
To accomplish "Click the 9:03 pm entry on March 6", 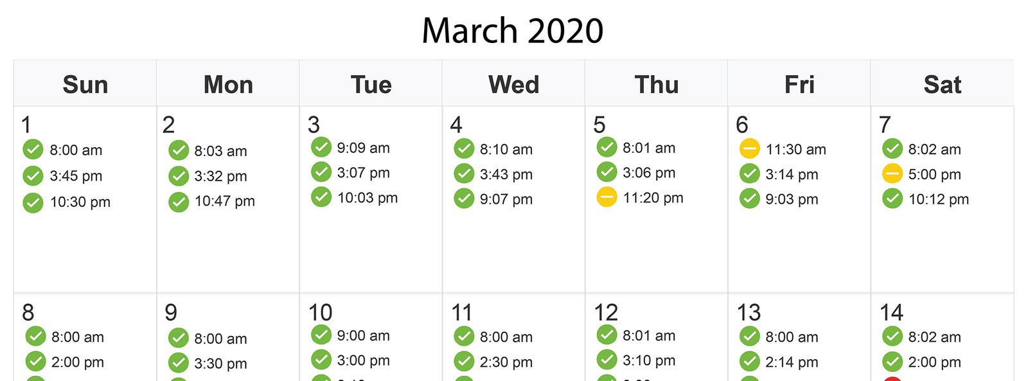I will (792, 199).
